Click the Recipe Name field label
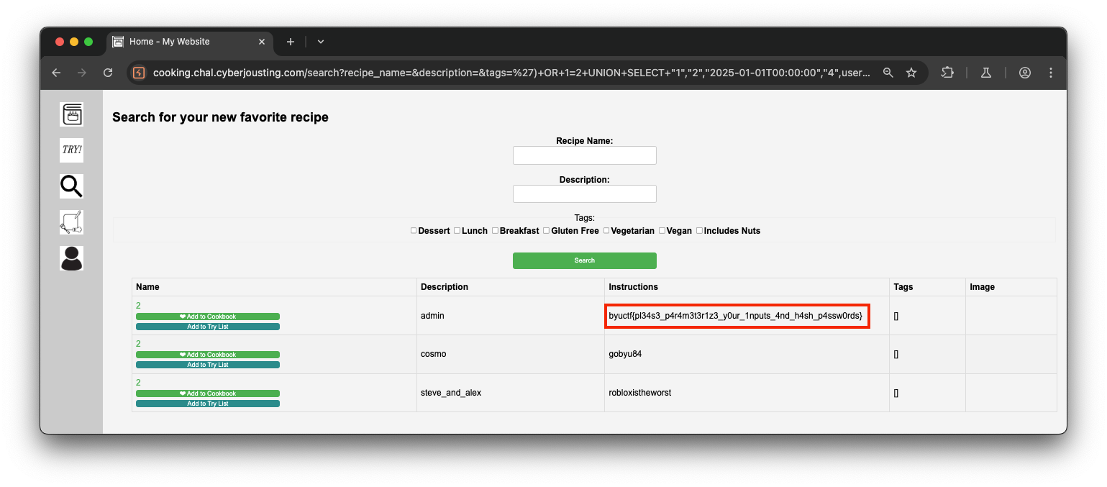 coord(585,141)
